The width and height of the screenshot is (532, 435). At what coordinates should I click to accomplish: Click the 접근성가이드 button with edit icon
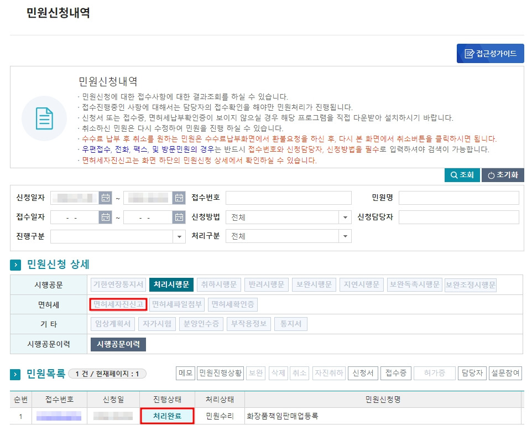coord(491,53)
